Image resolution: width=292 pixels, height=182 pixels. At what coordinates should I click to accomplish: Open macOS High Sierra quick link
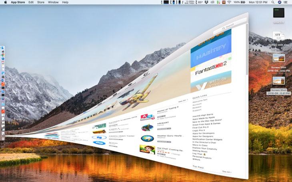click(203, 115)
